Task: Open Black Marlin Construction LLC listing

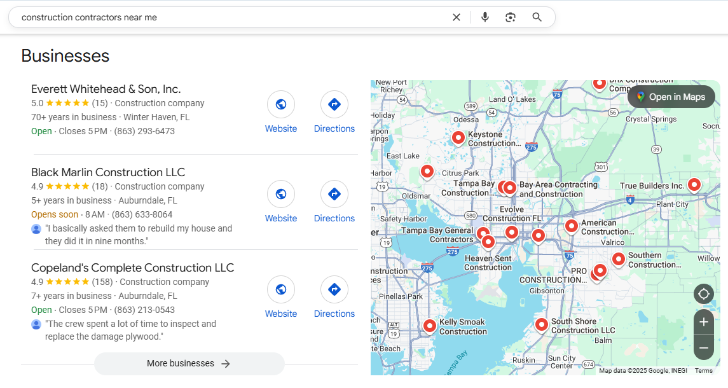Action: (108, 172)
